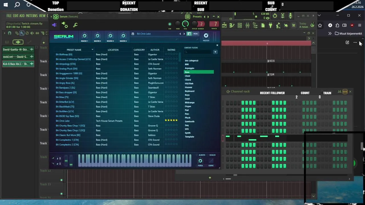The width and height of the screenshot is (365, 205).
Task: Open the FILE menu in FL Studio
Action: pos(9,16)
